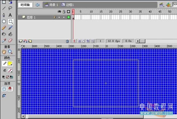This screenshot has height=119, width=177.
Task: Activate the Hand tool
Action: point(4,52)
